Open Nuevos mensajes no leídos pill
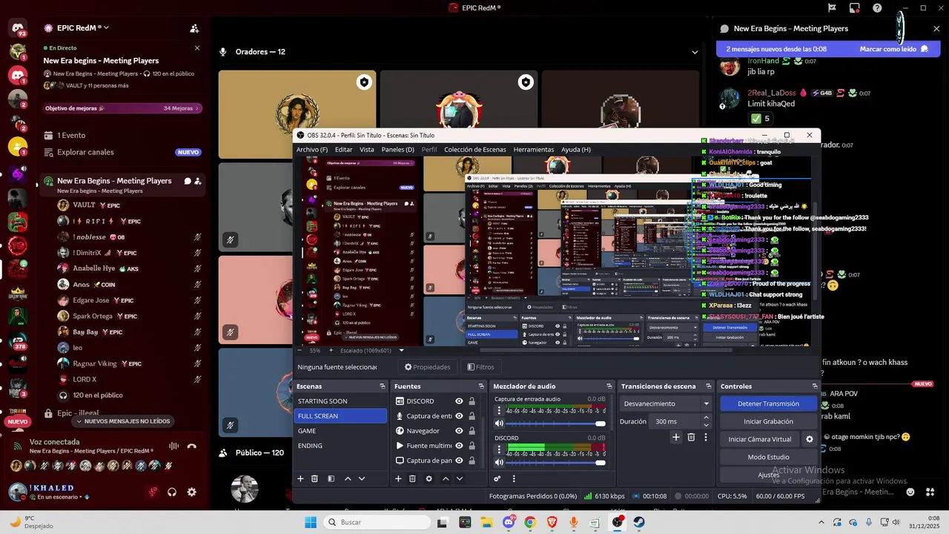 click(x=123, y=421)
